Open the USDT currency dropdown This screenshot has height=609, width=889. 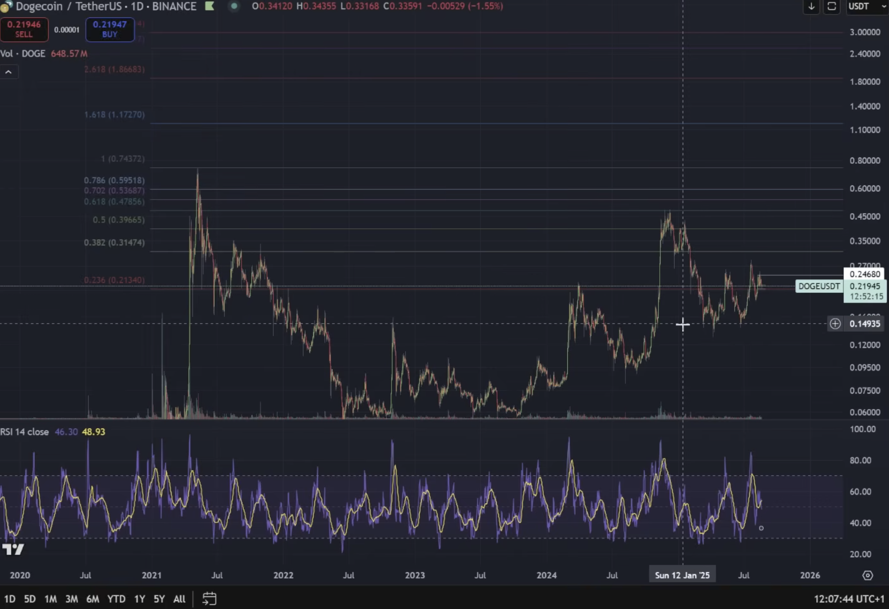click(x=868, y=6)
